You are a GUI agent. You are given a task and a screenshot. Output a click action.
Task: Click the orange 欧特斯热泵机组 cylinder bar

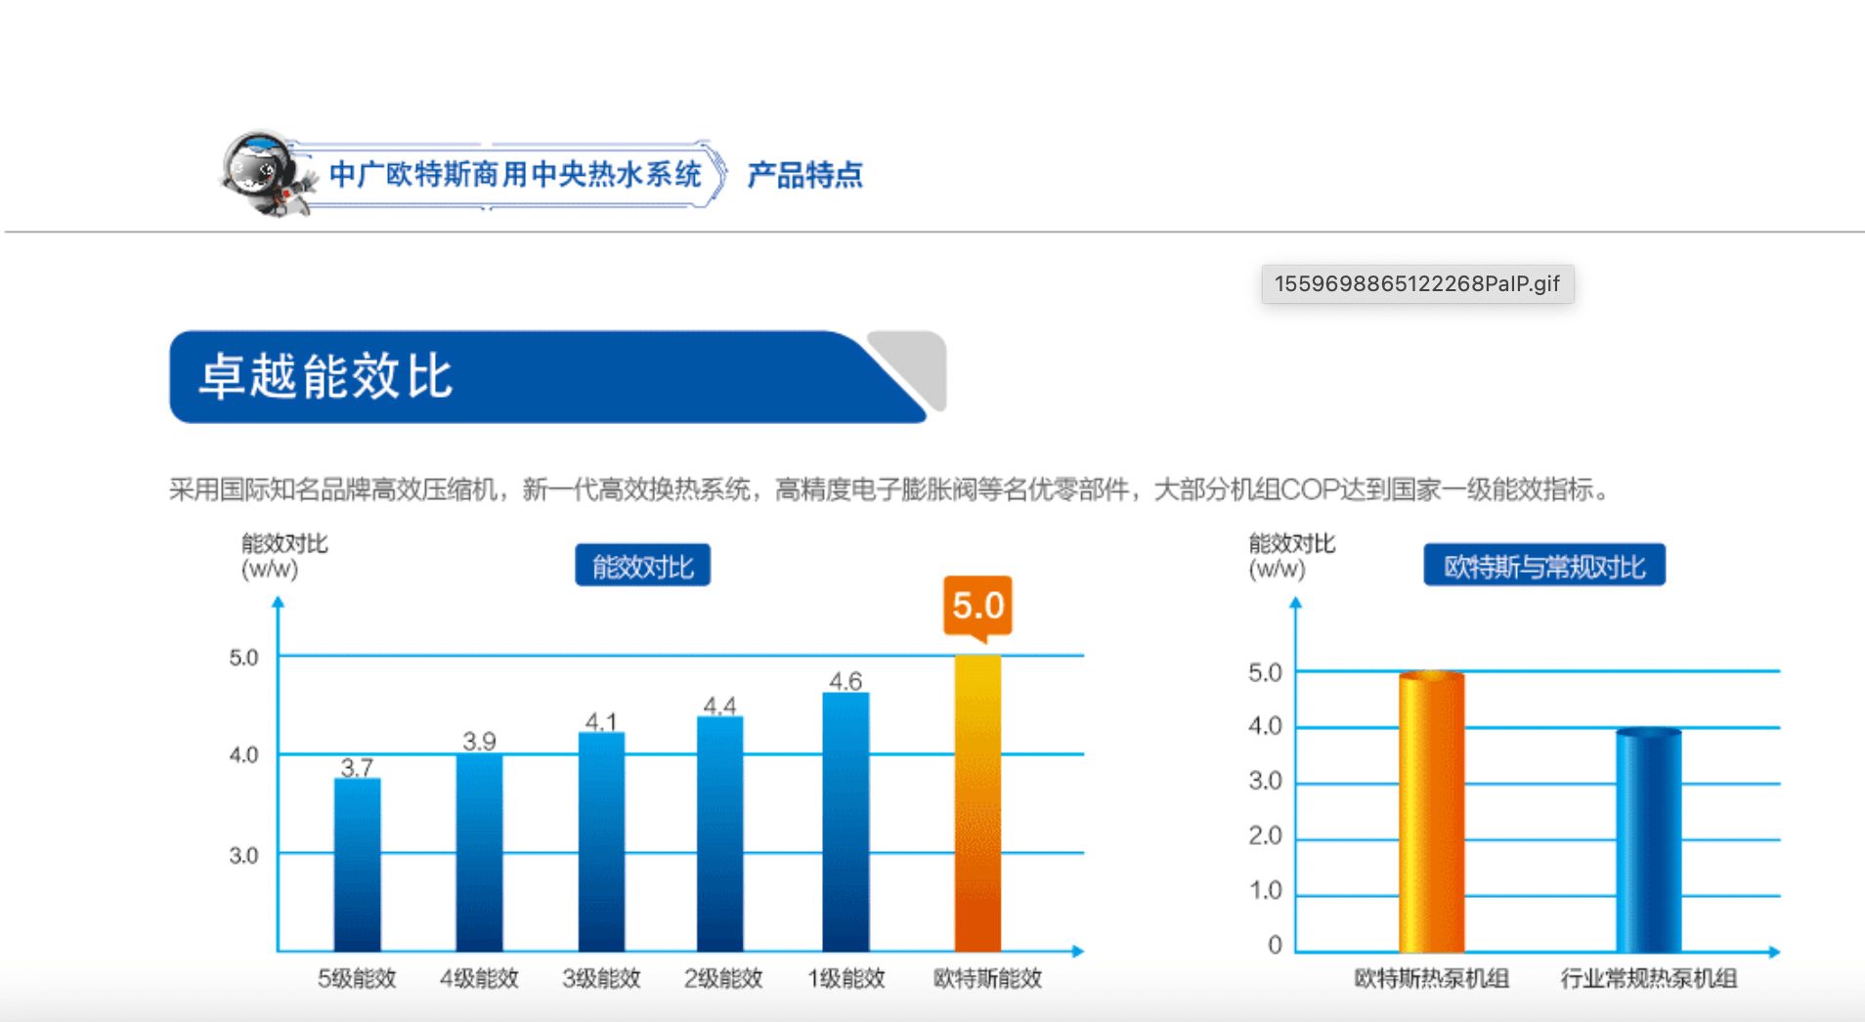tap(1431, 813)
